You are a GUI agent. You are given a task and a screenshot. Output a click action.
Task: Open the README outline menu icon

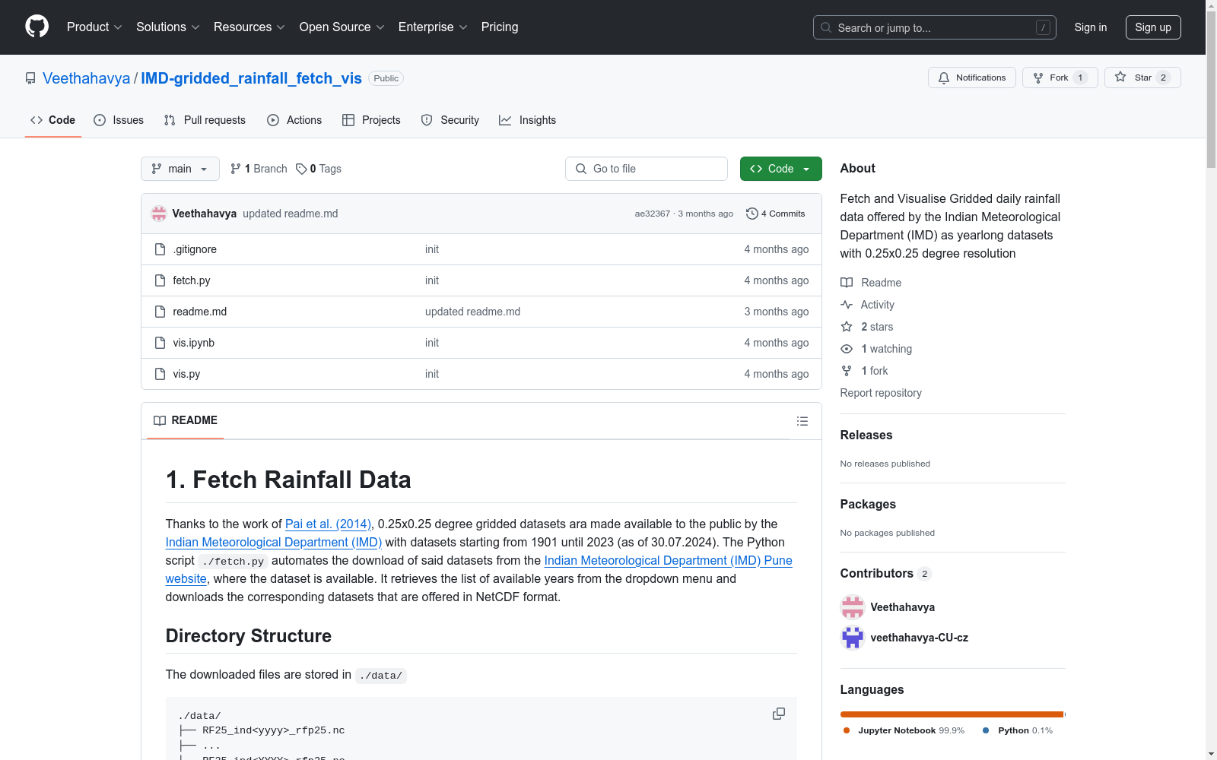click(x=802, y=421)
